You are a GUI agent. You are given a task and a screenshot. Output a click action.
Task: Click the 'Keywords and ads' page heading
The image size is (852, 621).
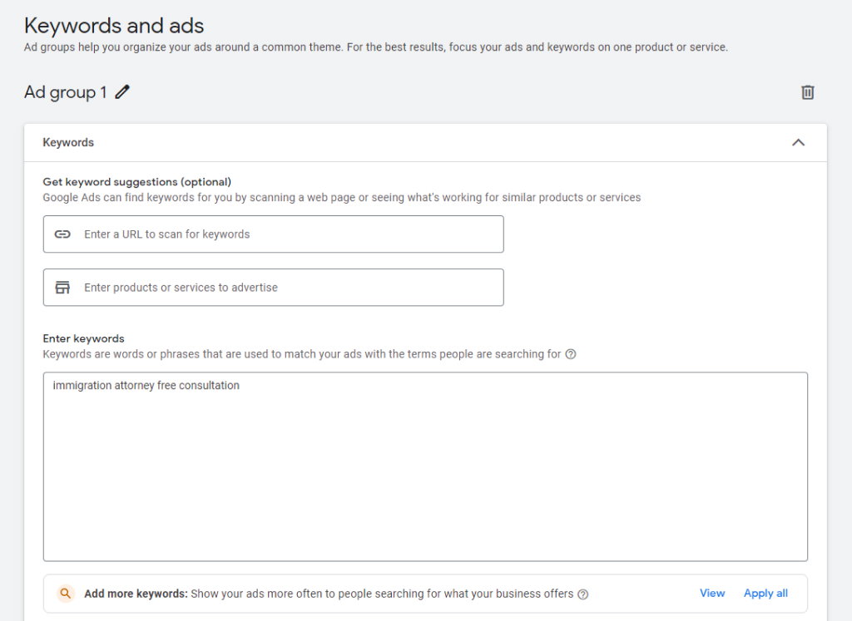pos(114,26)
